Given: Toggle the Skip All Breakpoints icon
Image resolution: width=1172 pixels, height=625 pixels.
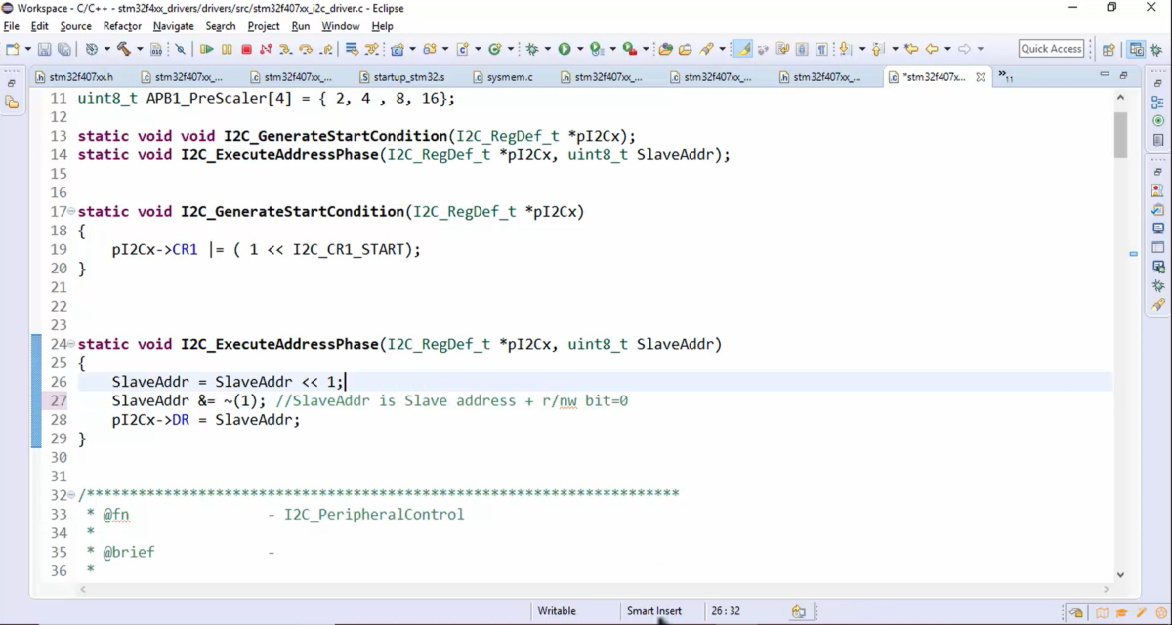Looking at the screenshot, I should (x=182, y=48).
